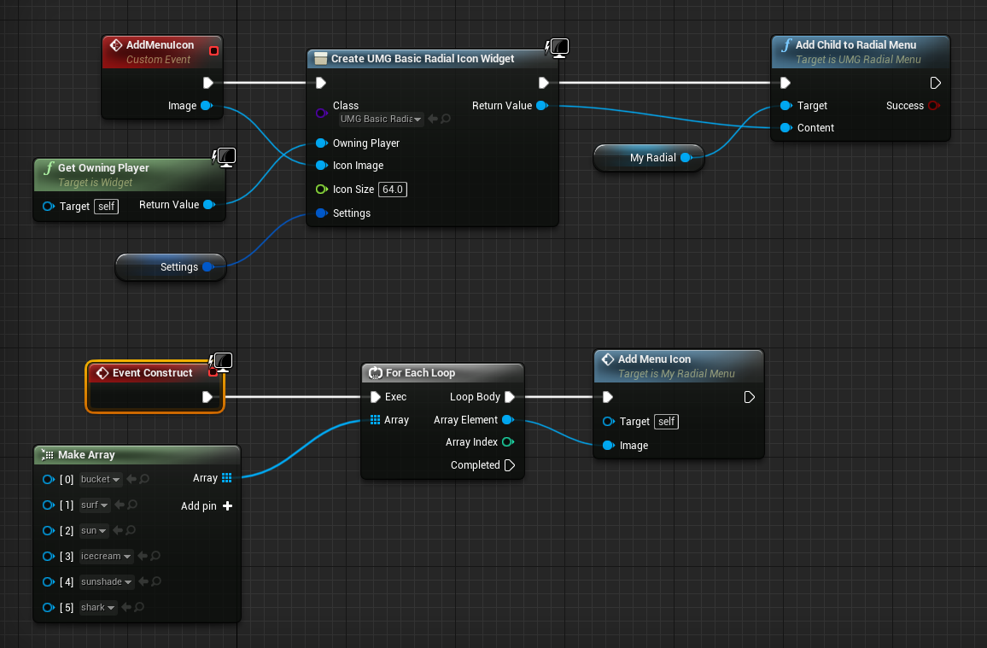The width and height of the screenshot is (987, 648).
Task: Open the Class dropdown showing UMG Basic Radial
Action: click(381, 120)
